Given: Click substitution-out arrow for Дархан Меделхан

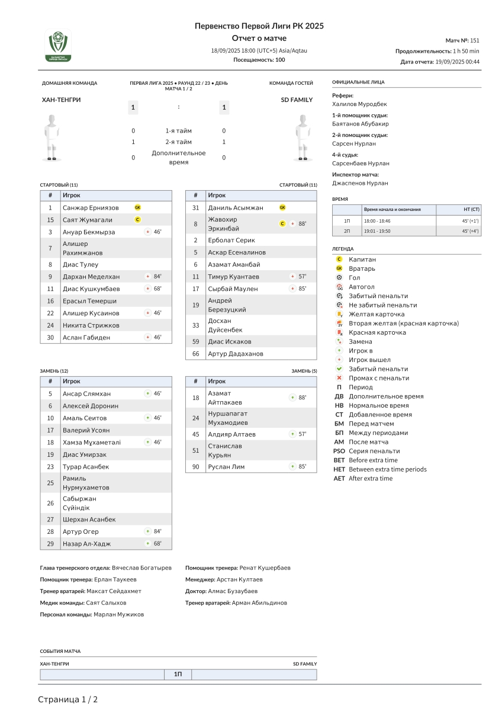Looking at the screenshot, I should coord(147,277).
